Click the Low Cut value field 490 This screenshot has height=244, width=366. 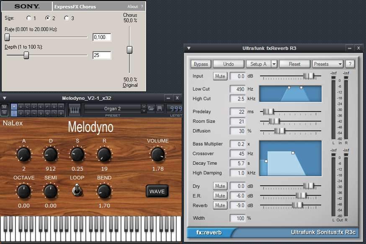237,89
